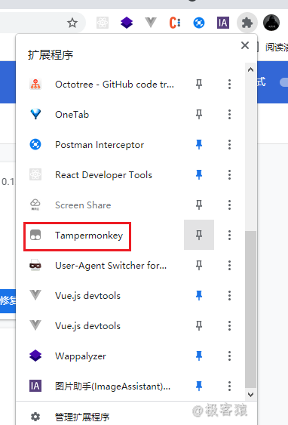Open Wappalyzer icon in the browser toolbar
The height and width of the screenshot is (425, 288).
pos(127,23)
